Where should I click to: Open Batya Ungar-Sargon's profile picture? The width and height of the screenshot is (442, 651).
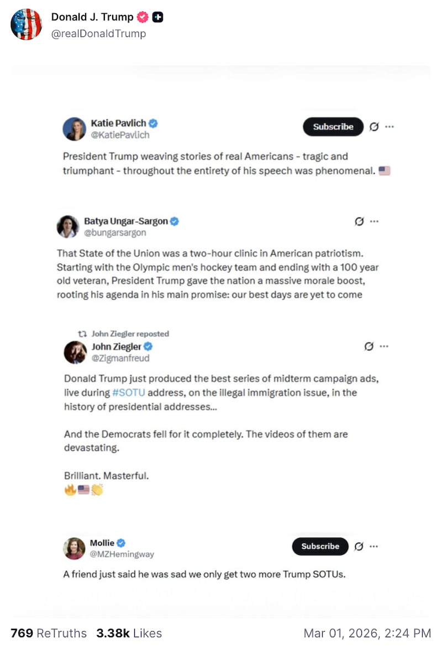pyautogui.click(x=67, y=227)
